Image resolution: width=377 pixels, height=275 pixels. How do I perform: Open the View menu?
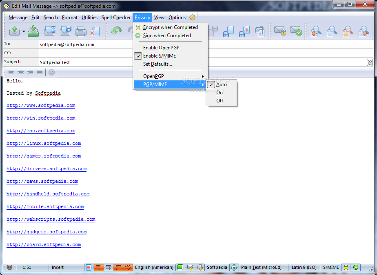[159, 18]
